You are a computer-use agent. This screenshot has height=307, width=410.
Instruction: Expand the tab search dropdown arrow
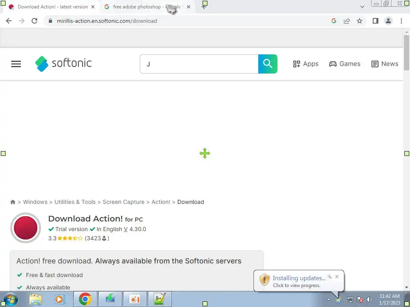362,7
